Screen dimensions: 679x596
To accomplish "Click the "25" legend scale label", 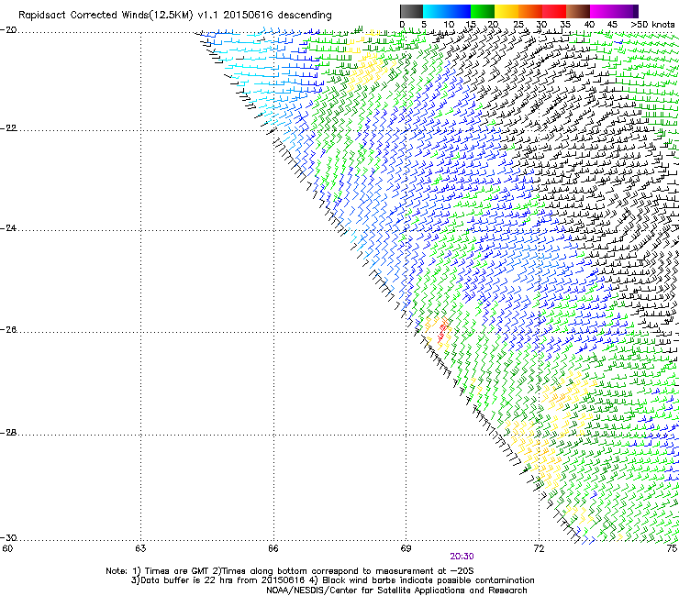I will click(518, 25).
